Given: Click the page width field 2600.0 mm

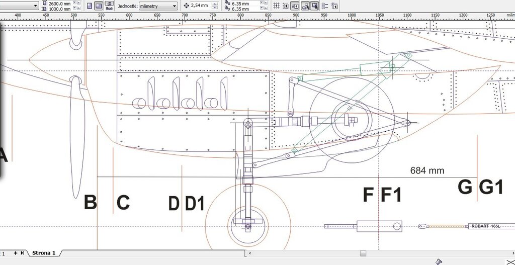Looking at the screenshot, I should 59,3.
